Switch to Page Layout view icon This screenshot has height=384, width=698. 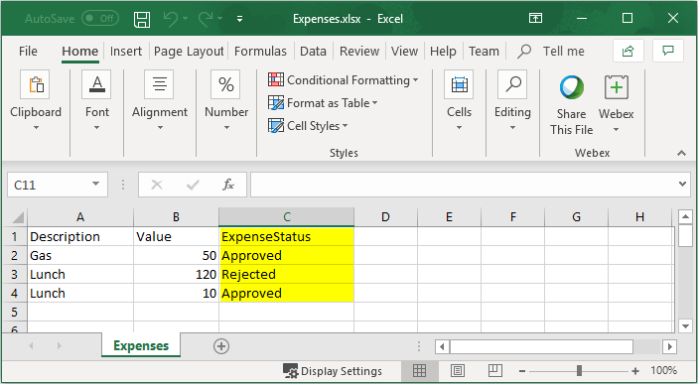[457, 371]
